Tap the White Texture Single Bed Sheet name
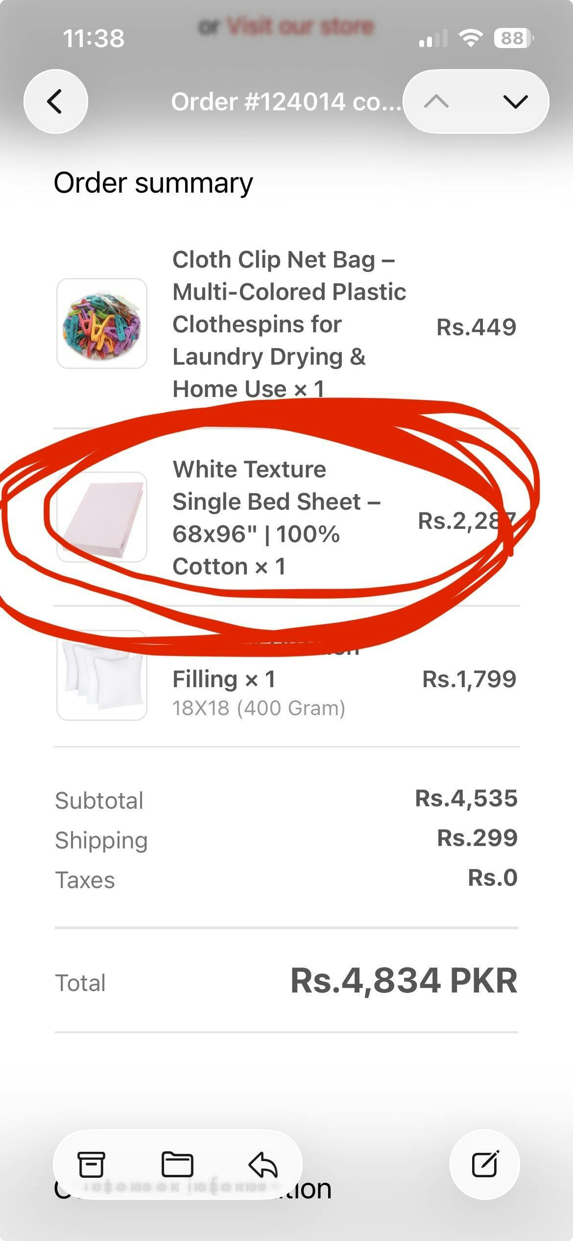Viewport: 573px width, 1241px height. 277,518
